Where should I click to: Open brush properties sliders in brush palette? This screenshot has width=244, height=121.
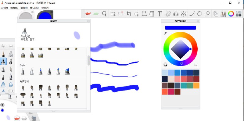click(x=3, y=46)
